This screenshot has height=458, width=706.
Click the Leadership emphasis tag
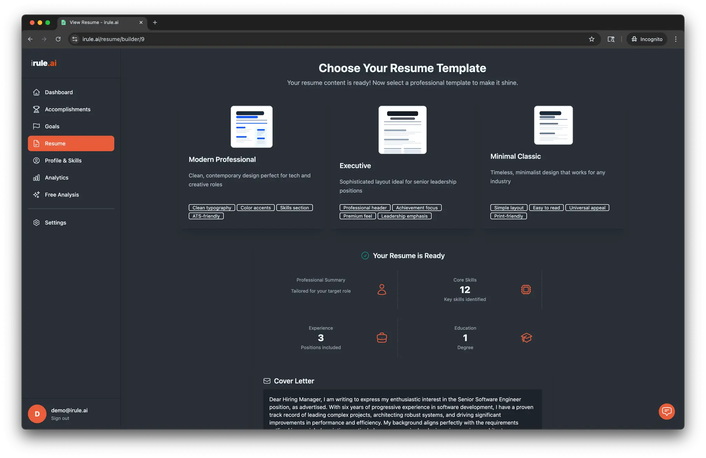tap(404, 216)
